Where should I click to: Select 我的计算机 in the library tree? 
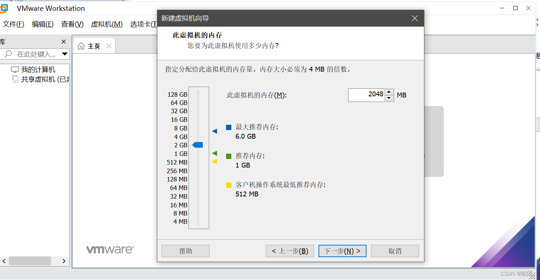38,70
